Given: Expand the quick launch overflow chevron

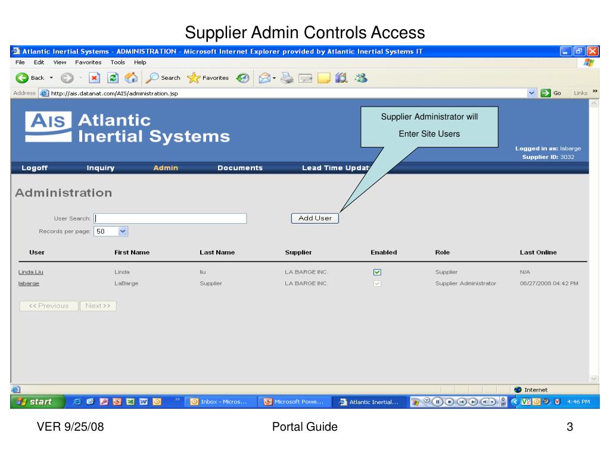Looking at the screenshot, I should (x=178, y=399).
